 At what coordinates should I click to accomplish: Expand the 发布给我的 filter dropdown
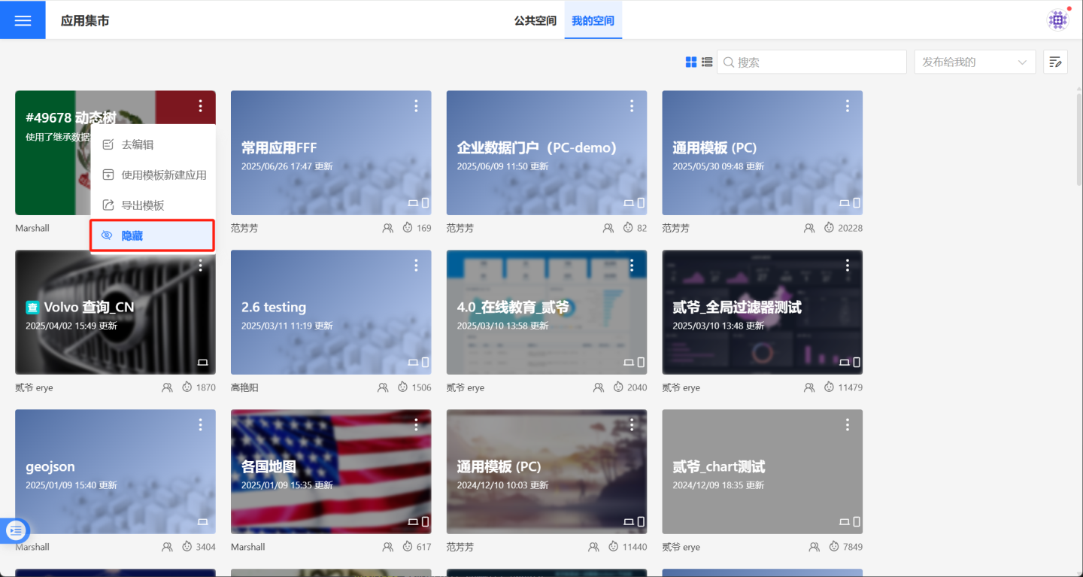[x=975, y=62]
